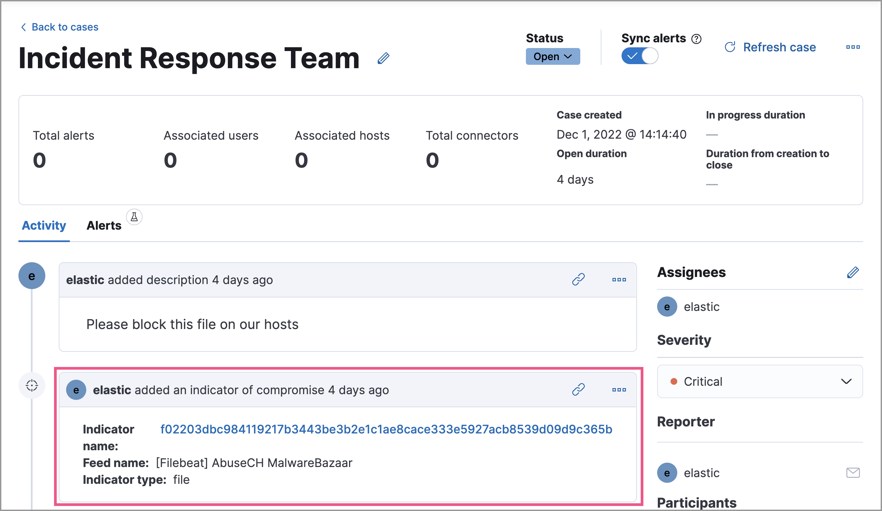Open description comment ellipsis actions
Image resolution: width=882 pixels, height=511 pixels.
point(619,279)
